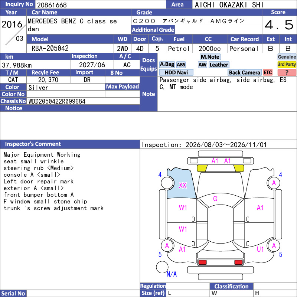This screenshot has height=297, width=297.
Task: Click the left yellow headlight on diagram
Action: coord(202,168)
